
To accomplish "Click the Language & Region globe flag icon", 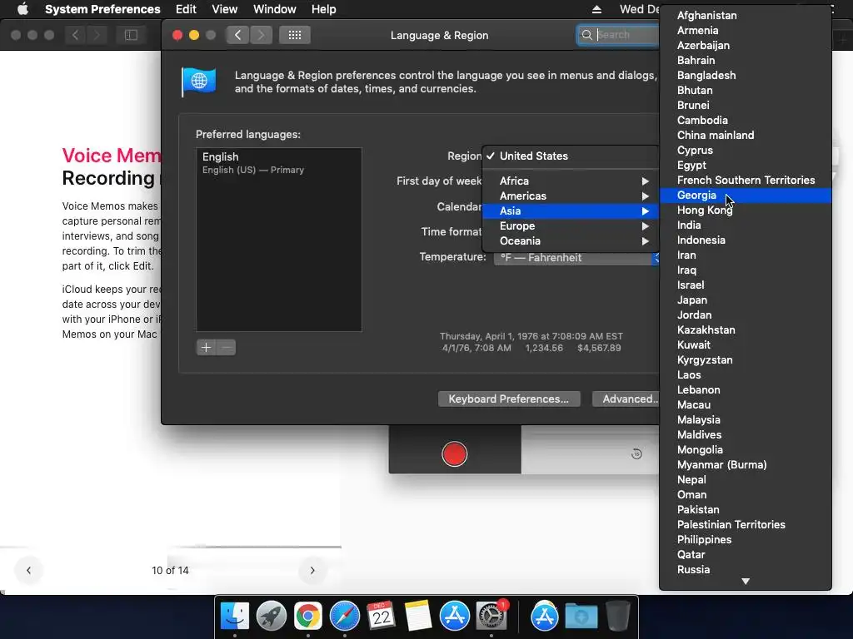I will 198,82.
